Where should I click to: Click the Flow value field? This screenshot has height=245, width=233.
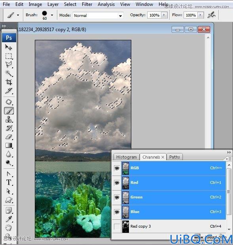191,15
